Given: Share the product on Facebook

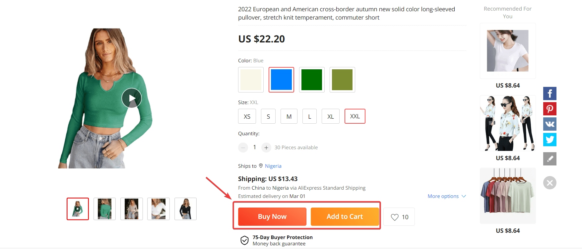Looking at the screenshot, I should pos(550,93).
